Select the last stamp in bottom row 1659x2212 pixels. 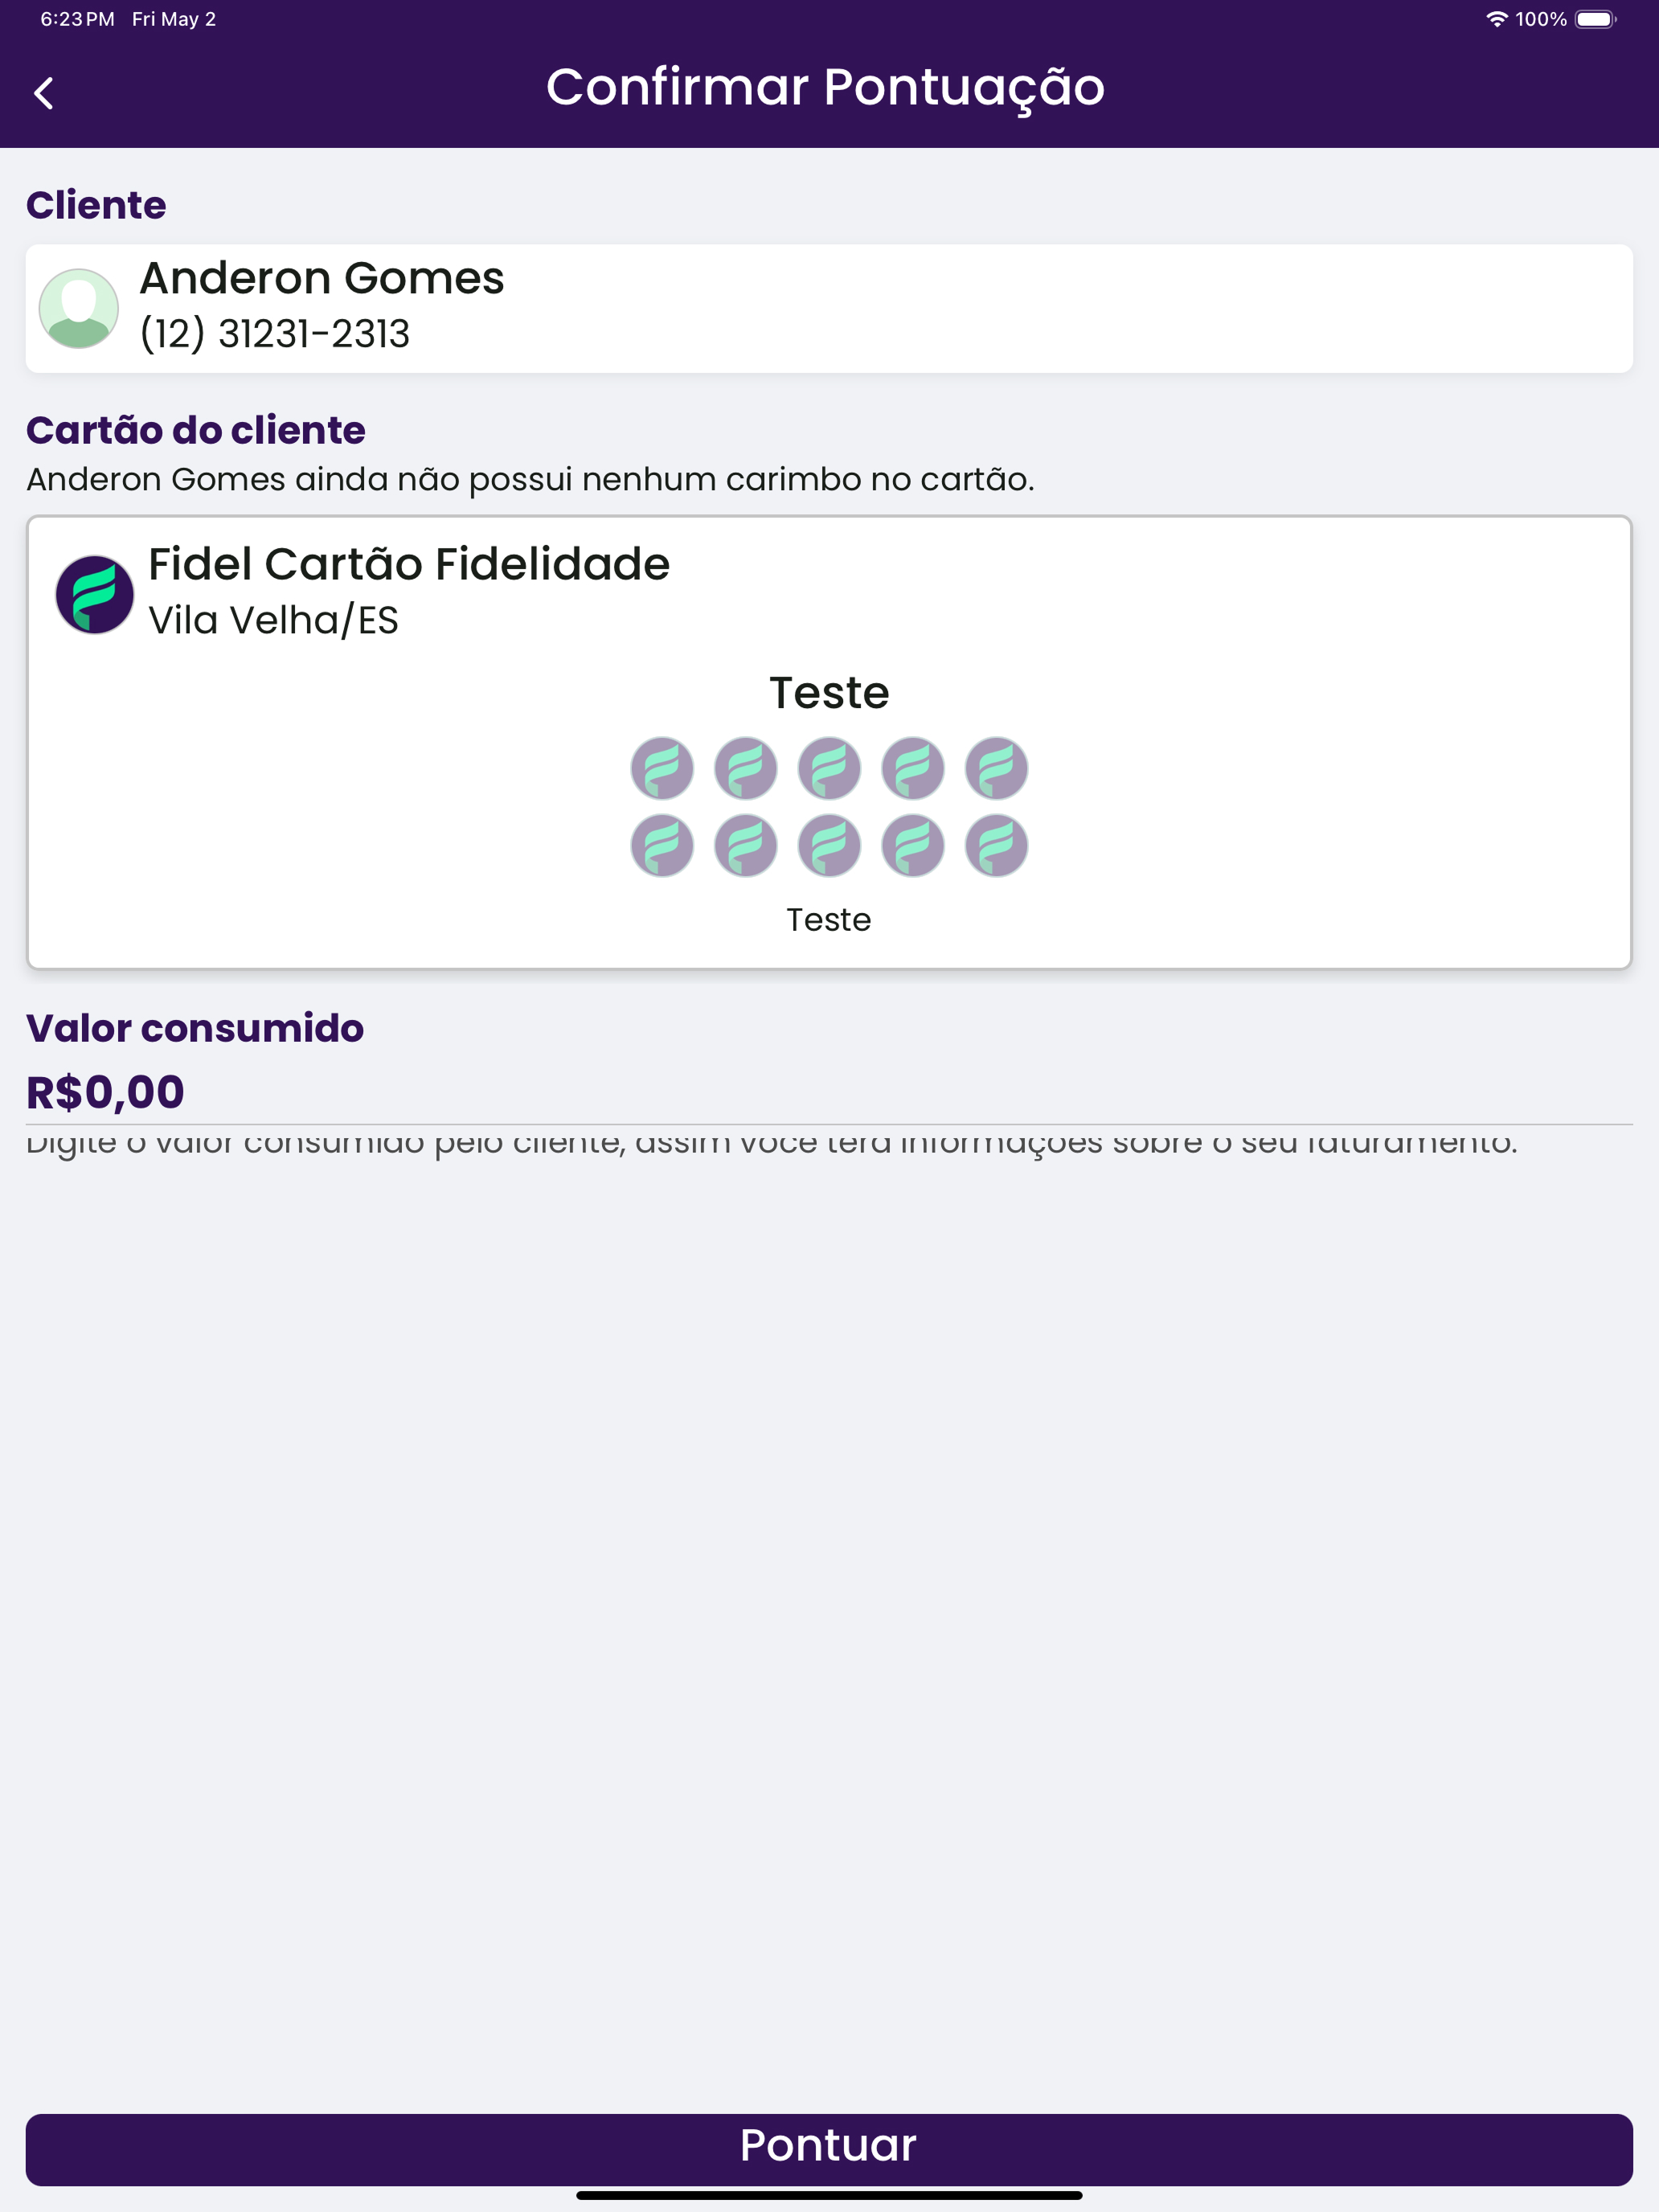pos(997,846)
